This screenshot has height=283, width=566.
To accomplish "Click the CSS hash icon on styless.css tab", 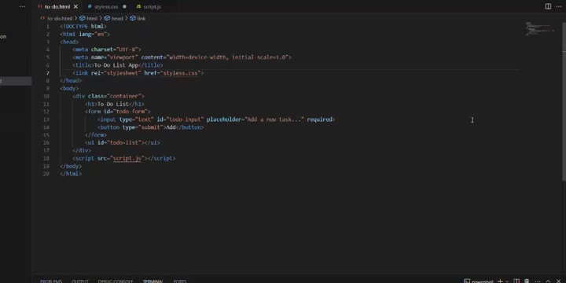I will tap(90, 6).
